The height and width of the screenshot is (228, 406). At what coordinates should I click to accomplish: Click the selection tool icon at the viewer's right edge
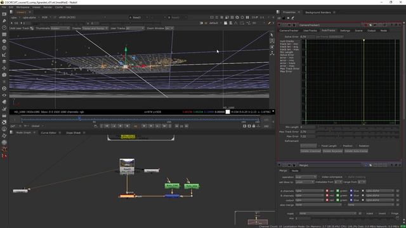click(272, 35)
